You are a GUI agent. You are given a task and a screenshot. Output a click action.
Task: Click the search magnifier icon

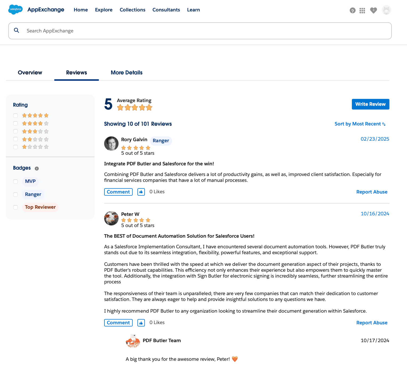point(17,30)
